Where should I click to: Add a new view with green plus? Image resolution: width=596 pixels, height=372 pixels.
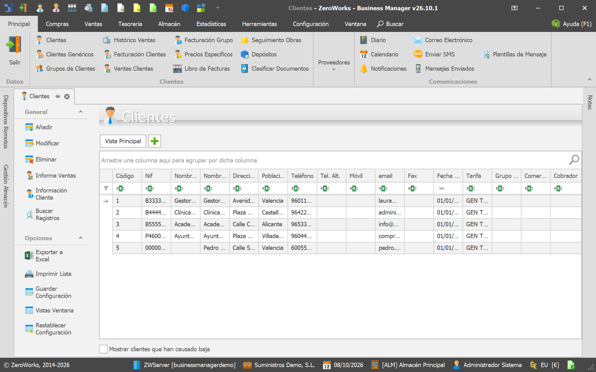click(x=154, y=141)
